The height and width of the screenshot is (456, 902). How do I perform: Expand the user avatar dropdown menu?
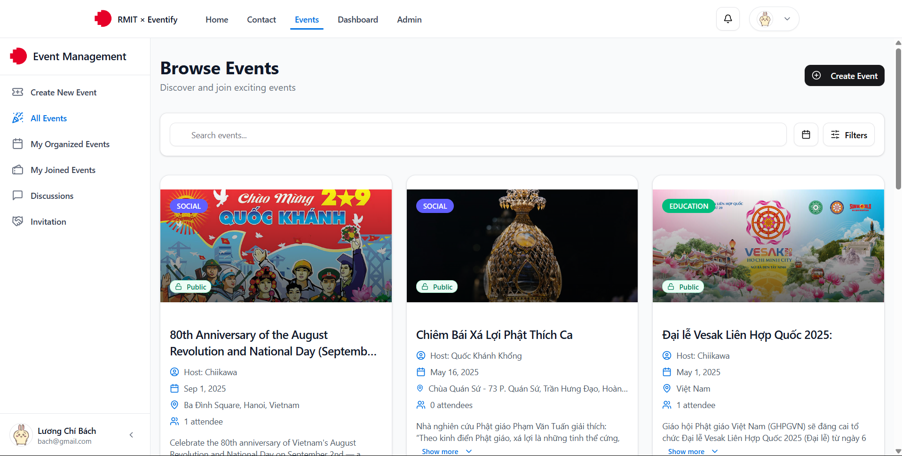tap(774, 19)
